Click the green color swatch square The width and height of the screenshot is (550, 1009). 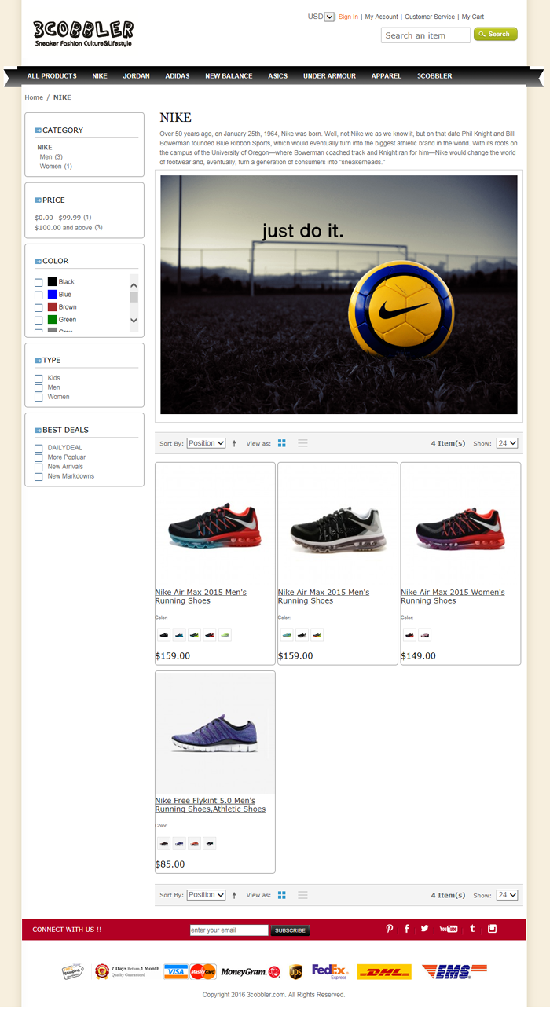pyautogui.click(x=52, y=319)
